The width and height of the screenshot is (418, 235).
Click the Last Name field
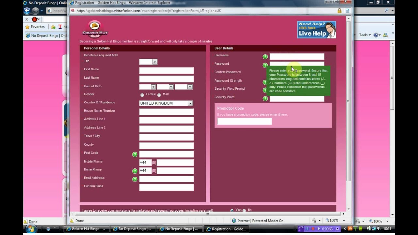tap(167, 79)
